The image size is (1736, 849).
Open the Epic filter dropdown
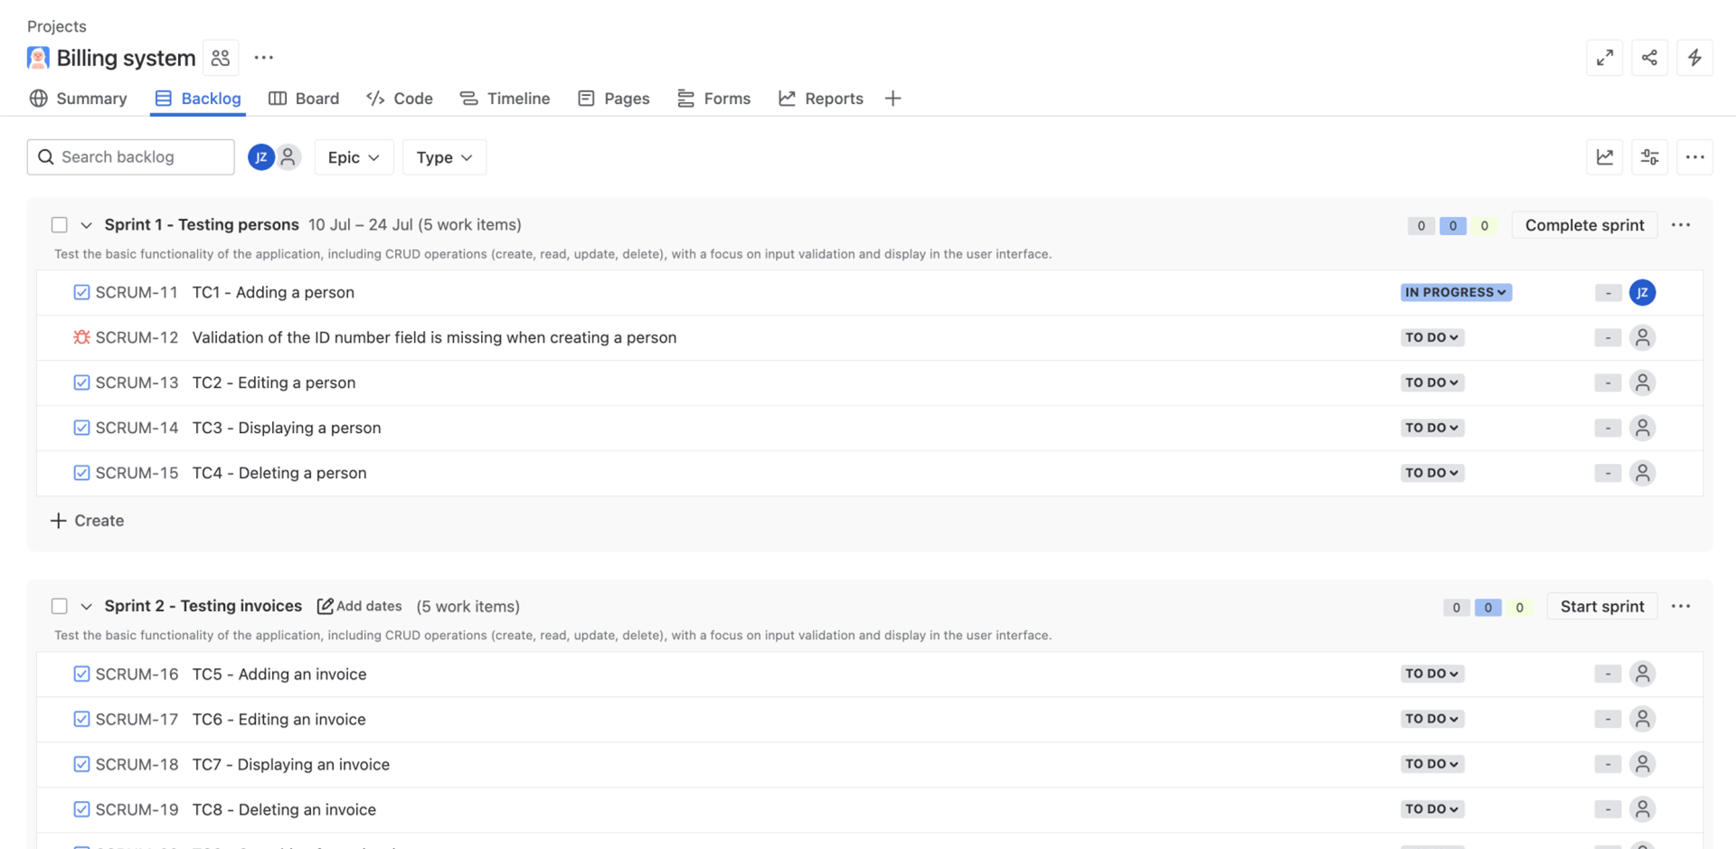coord(354,156)
